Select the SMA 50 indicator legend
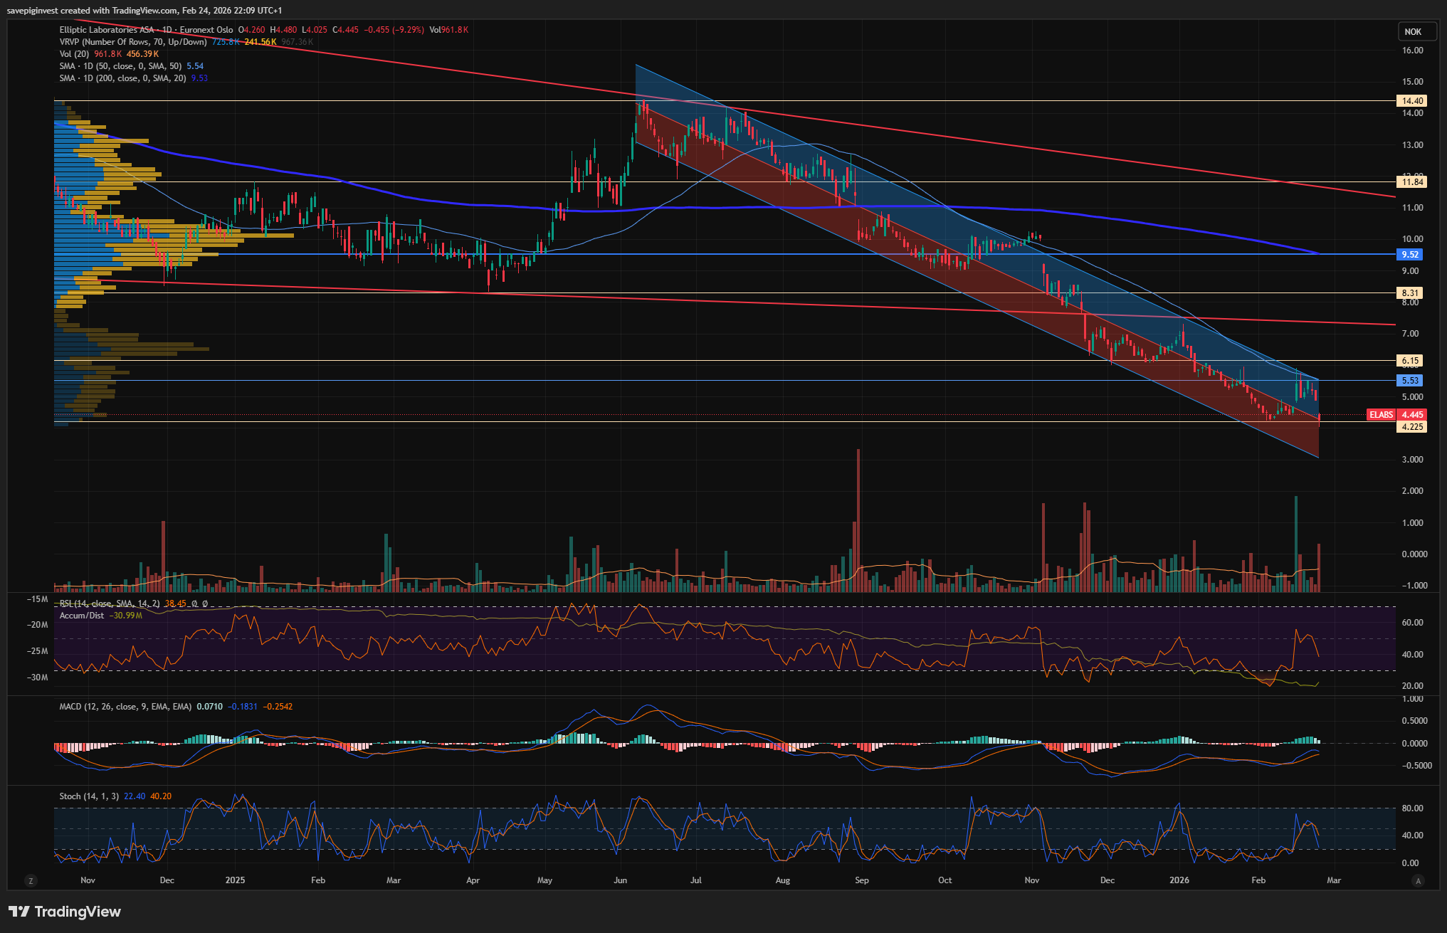The image size is (1447, 933). click(x=120, y=66)
